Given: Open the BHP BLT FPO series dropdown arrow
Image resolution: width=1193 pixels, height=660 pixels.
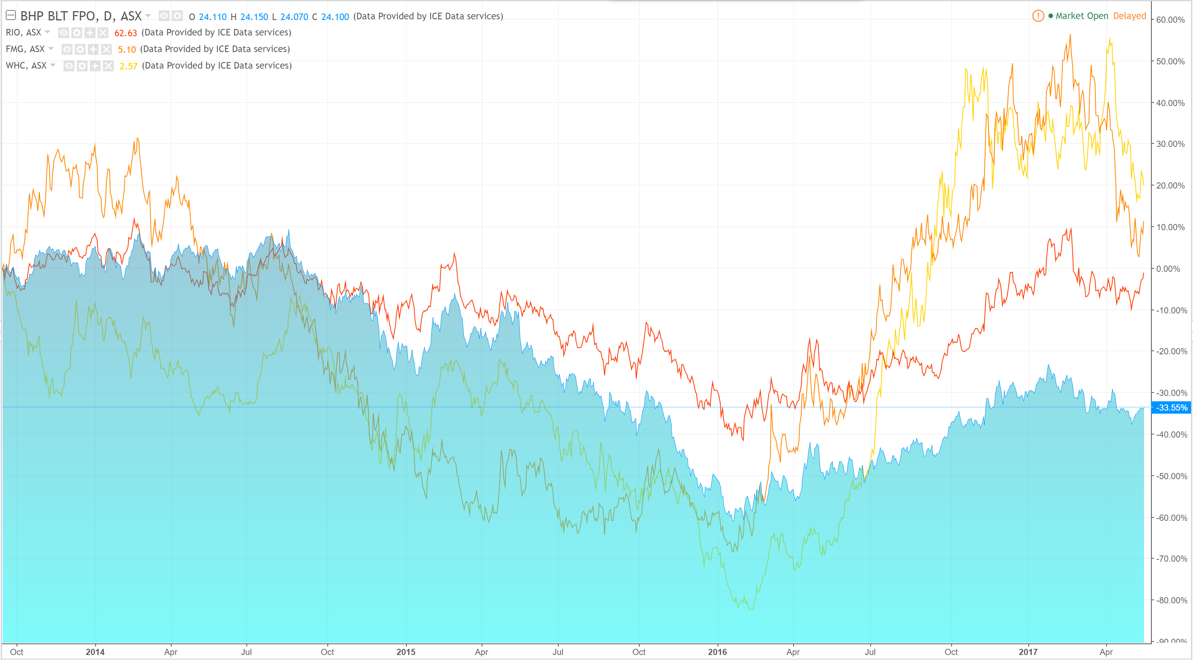Looking at the screenshot, I should 148,16.
